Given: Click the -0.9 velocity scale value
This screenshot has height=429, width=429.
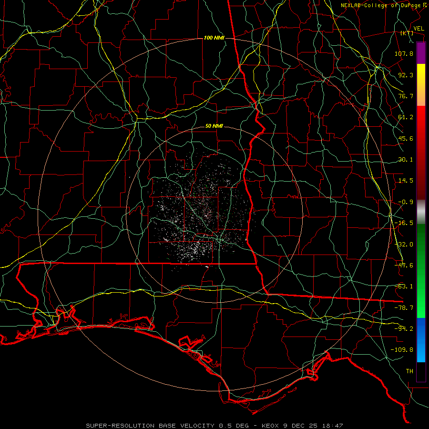Looking at the screenshot, I should tap(406, 202).
